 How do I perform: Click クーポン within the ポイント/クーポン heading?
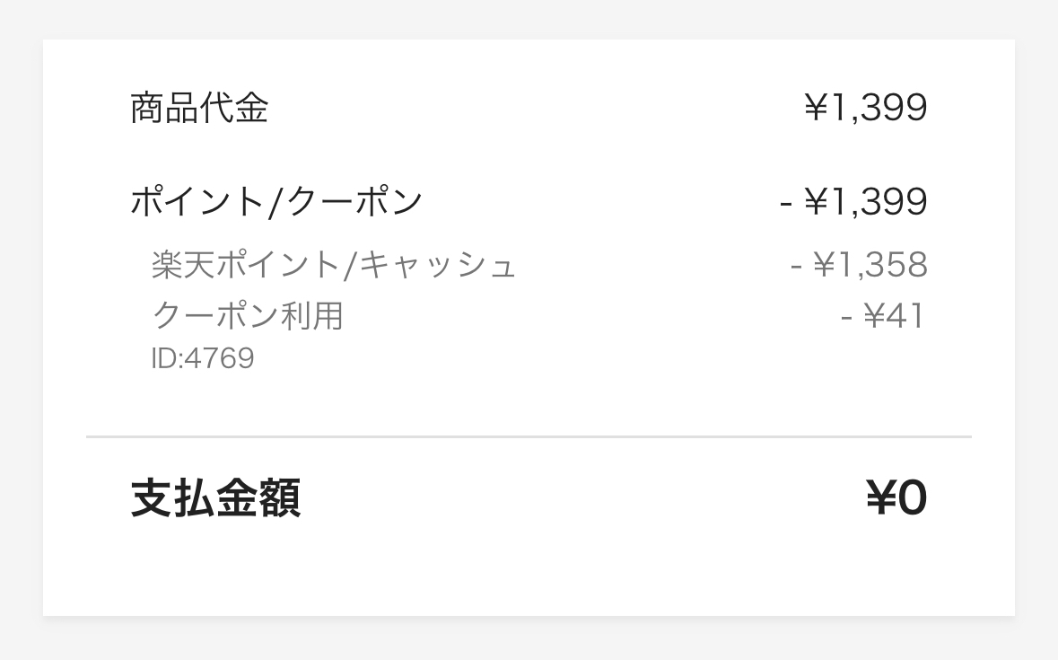352,201
